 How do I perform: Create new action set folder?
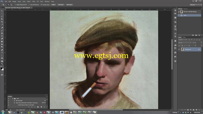(x=38, y=107)
